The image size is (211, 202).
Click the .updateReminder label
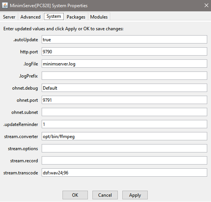pos(21,124)
